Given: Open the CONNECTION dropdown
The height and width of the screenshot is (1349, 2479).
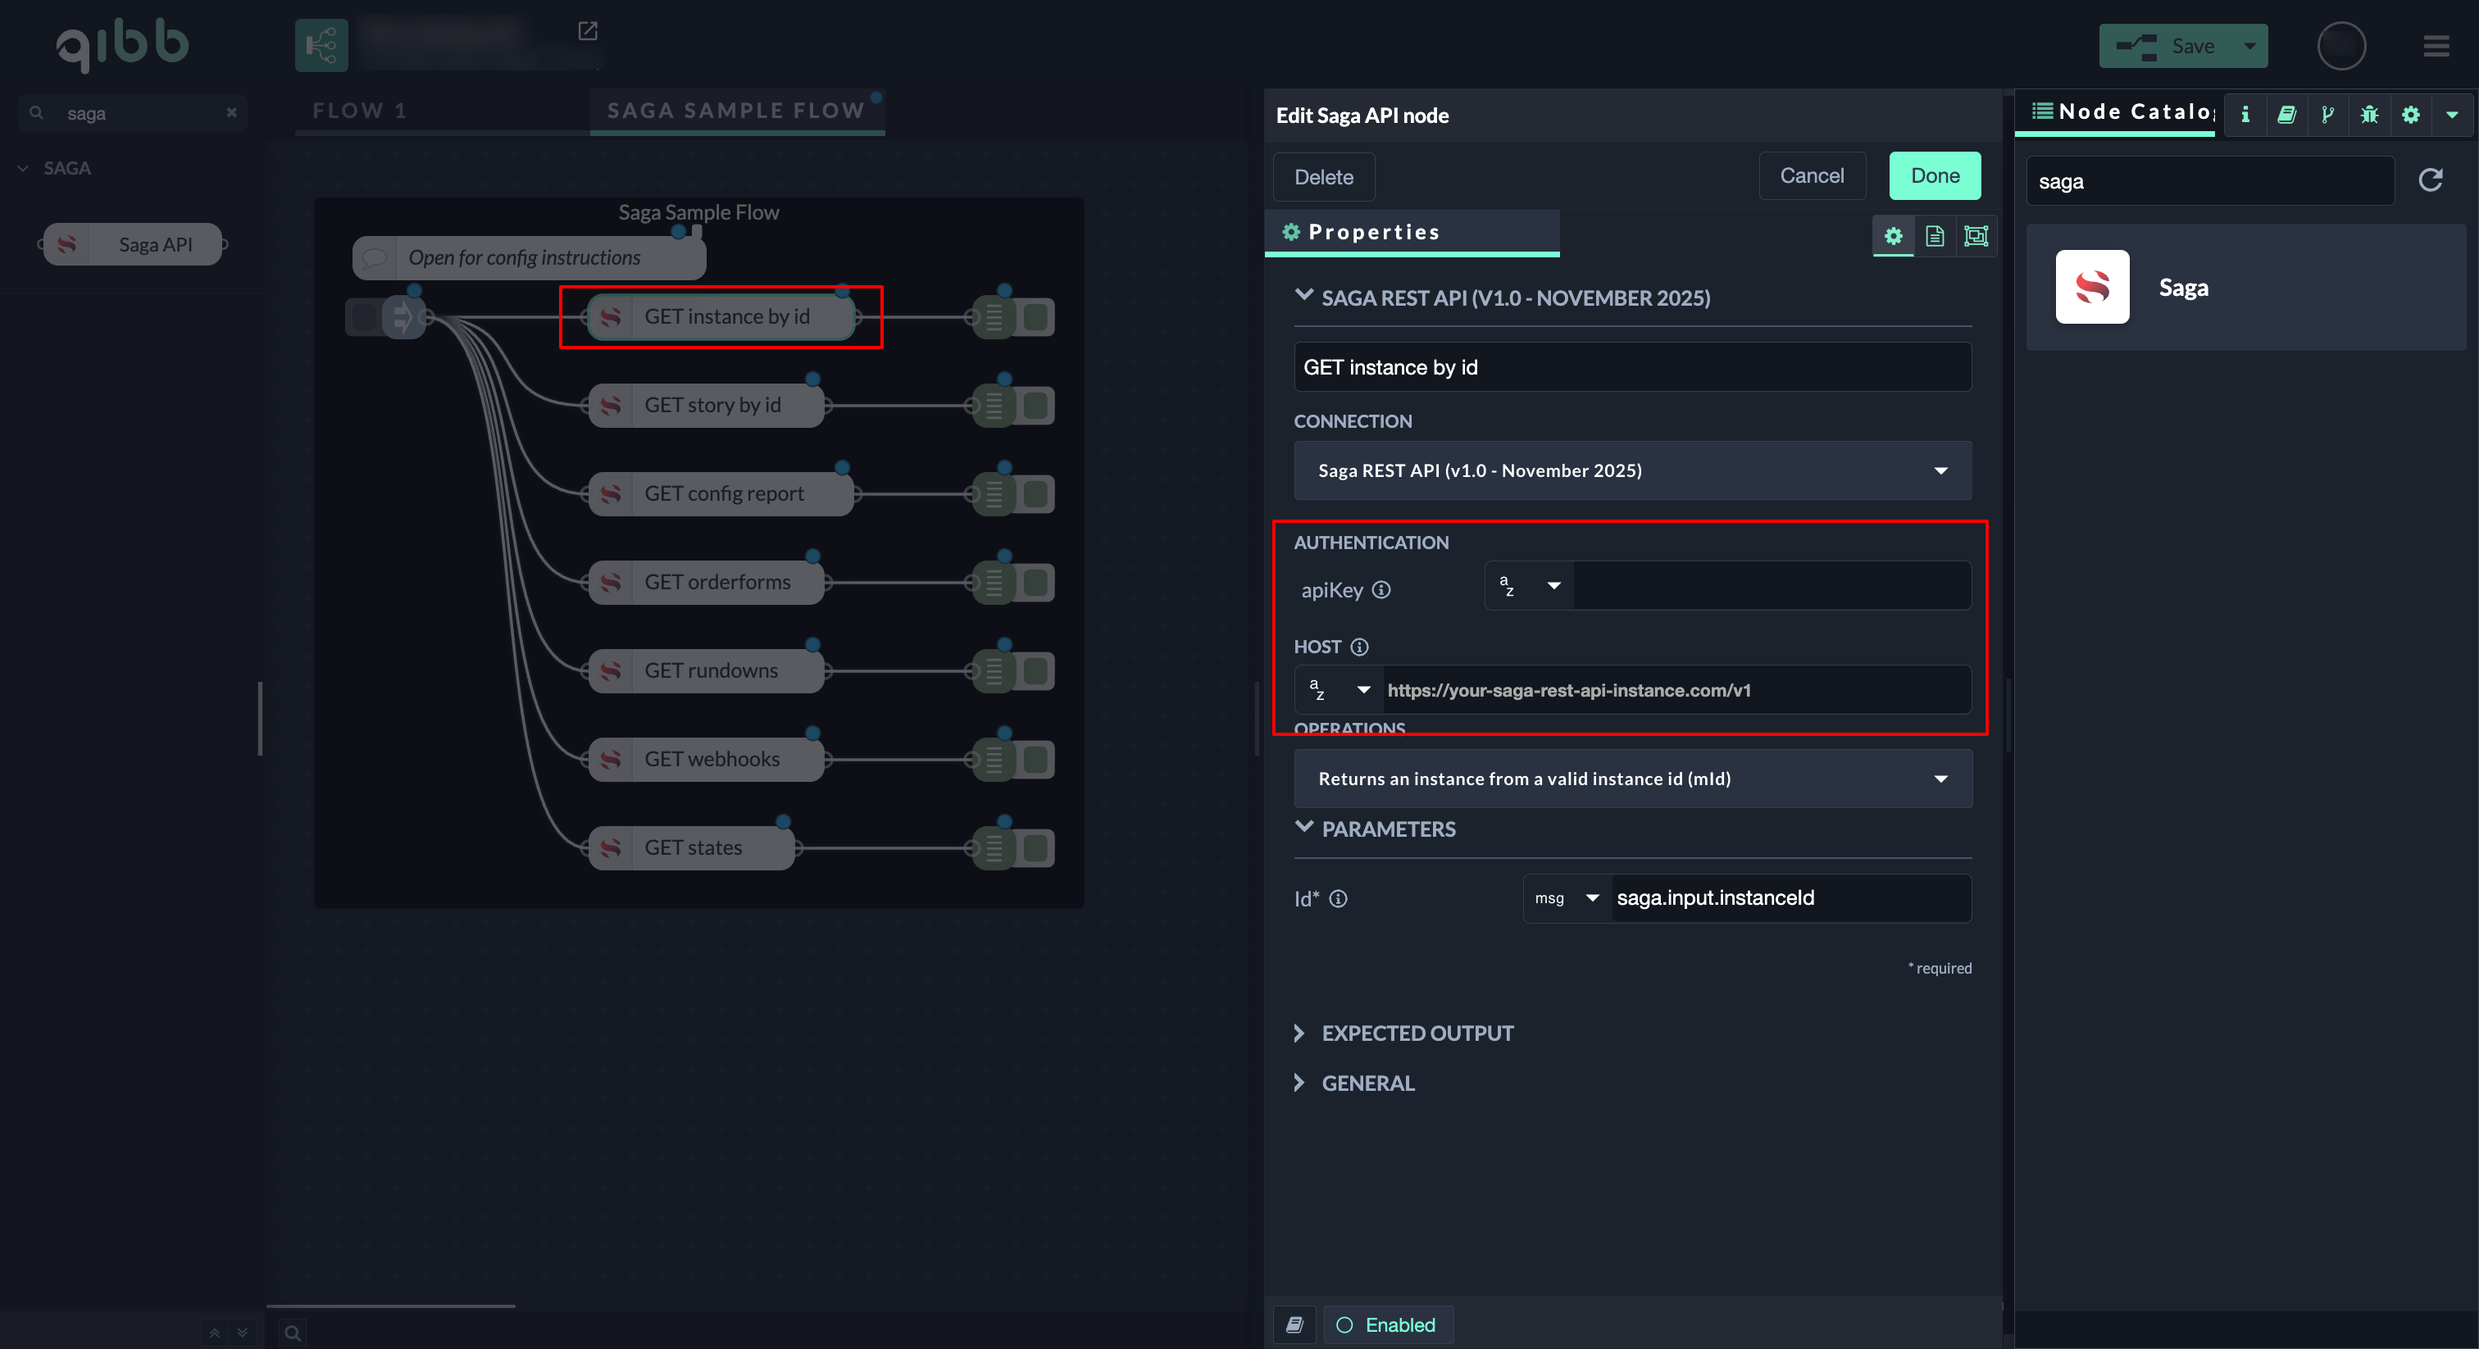Looking at the screenshot, I should point(1632,470).
